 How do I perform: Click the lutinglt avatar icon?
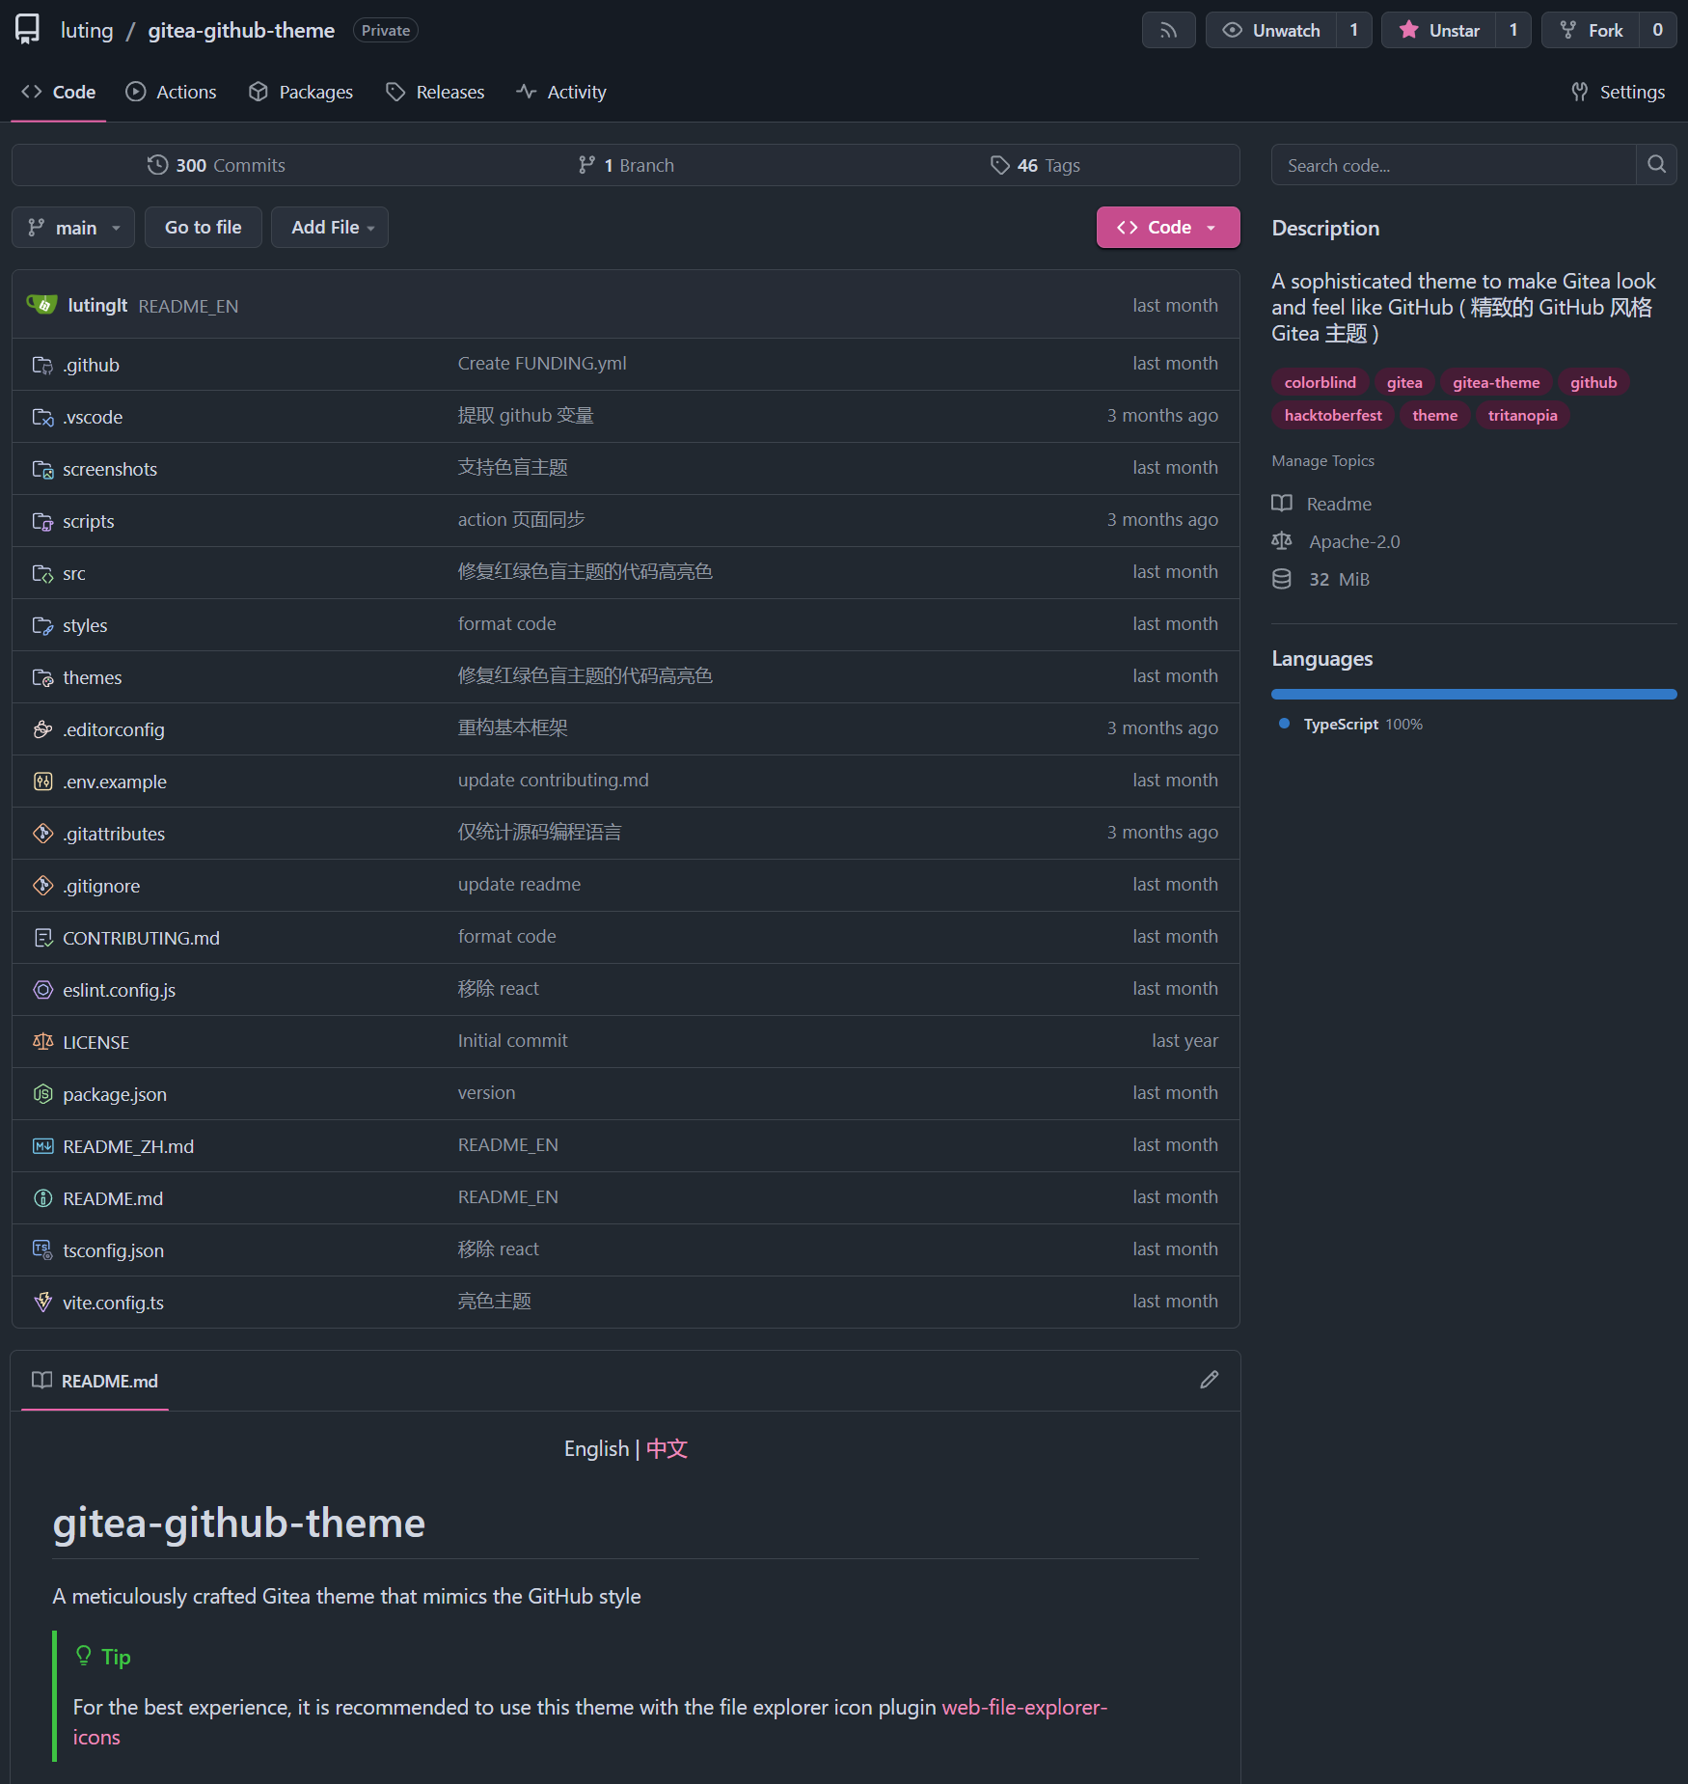(x=41, y=305)
